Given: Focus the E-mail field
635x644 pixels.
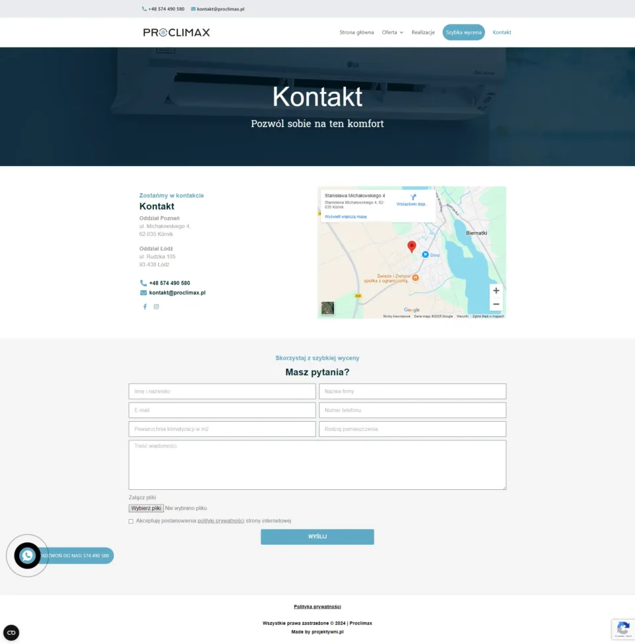Looking at the screenshot, I should (222, 411).
